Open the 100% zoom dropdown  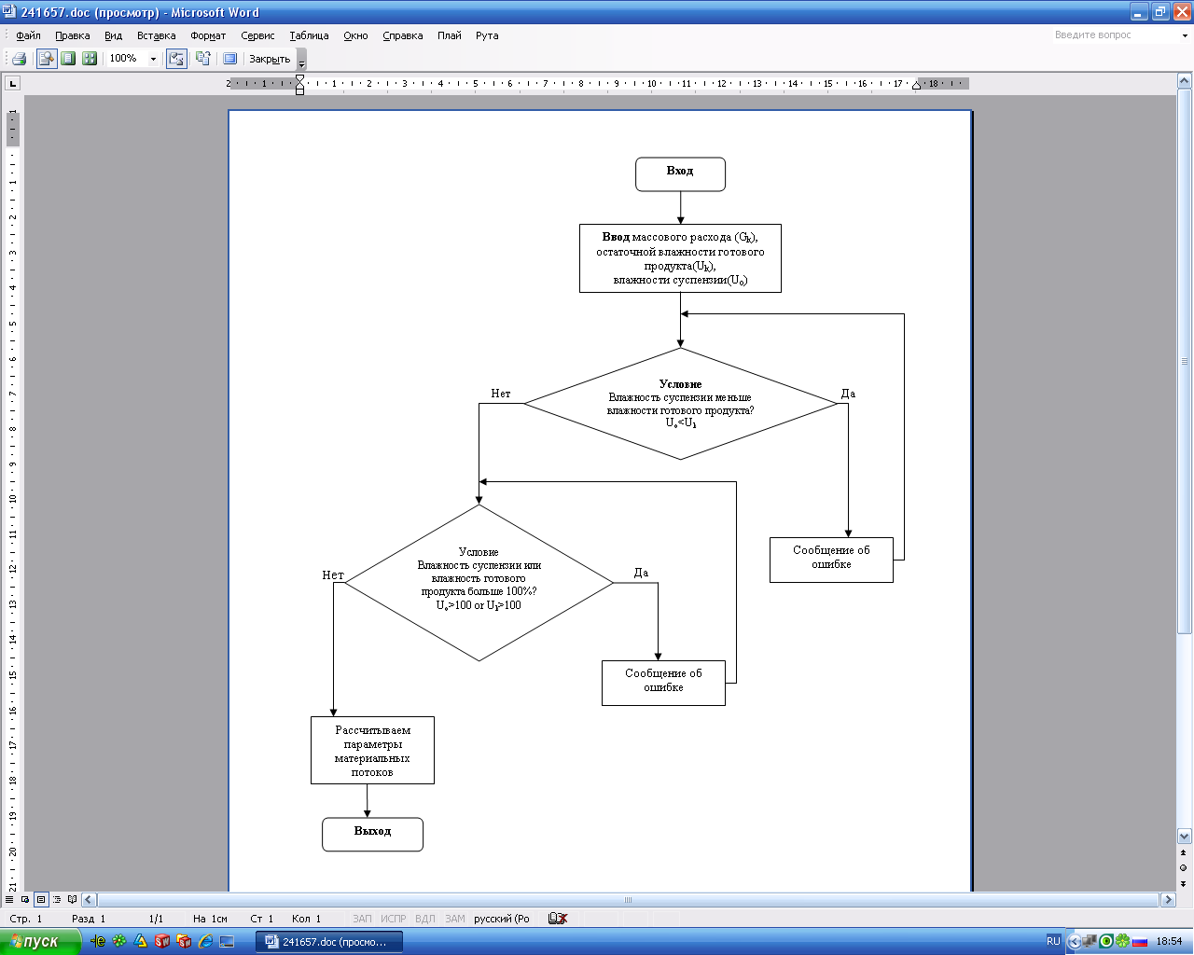[x=153, y=59]
